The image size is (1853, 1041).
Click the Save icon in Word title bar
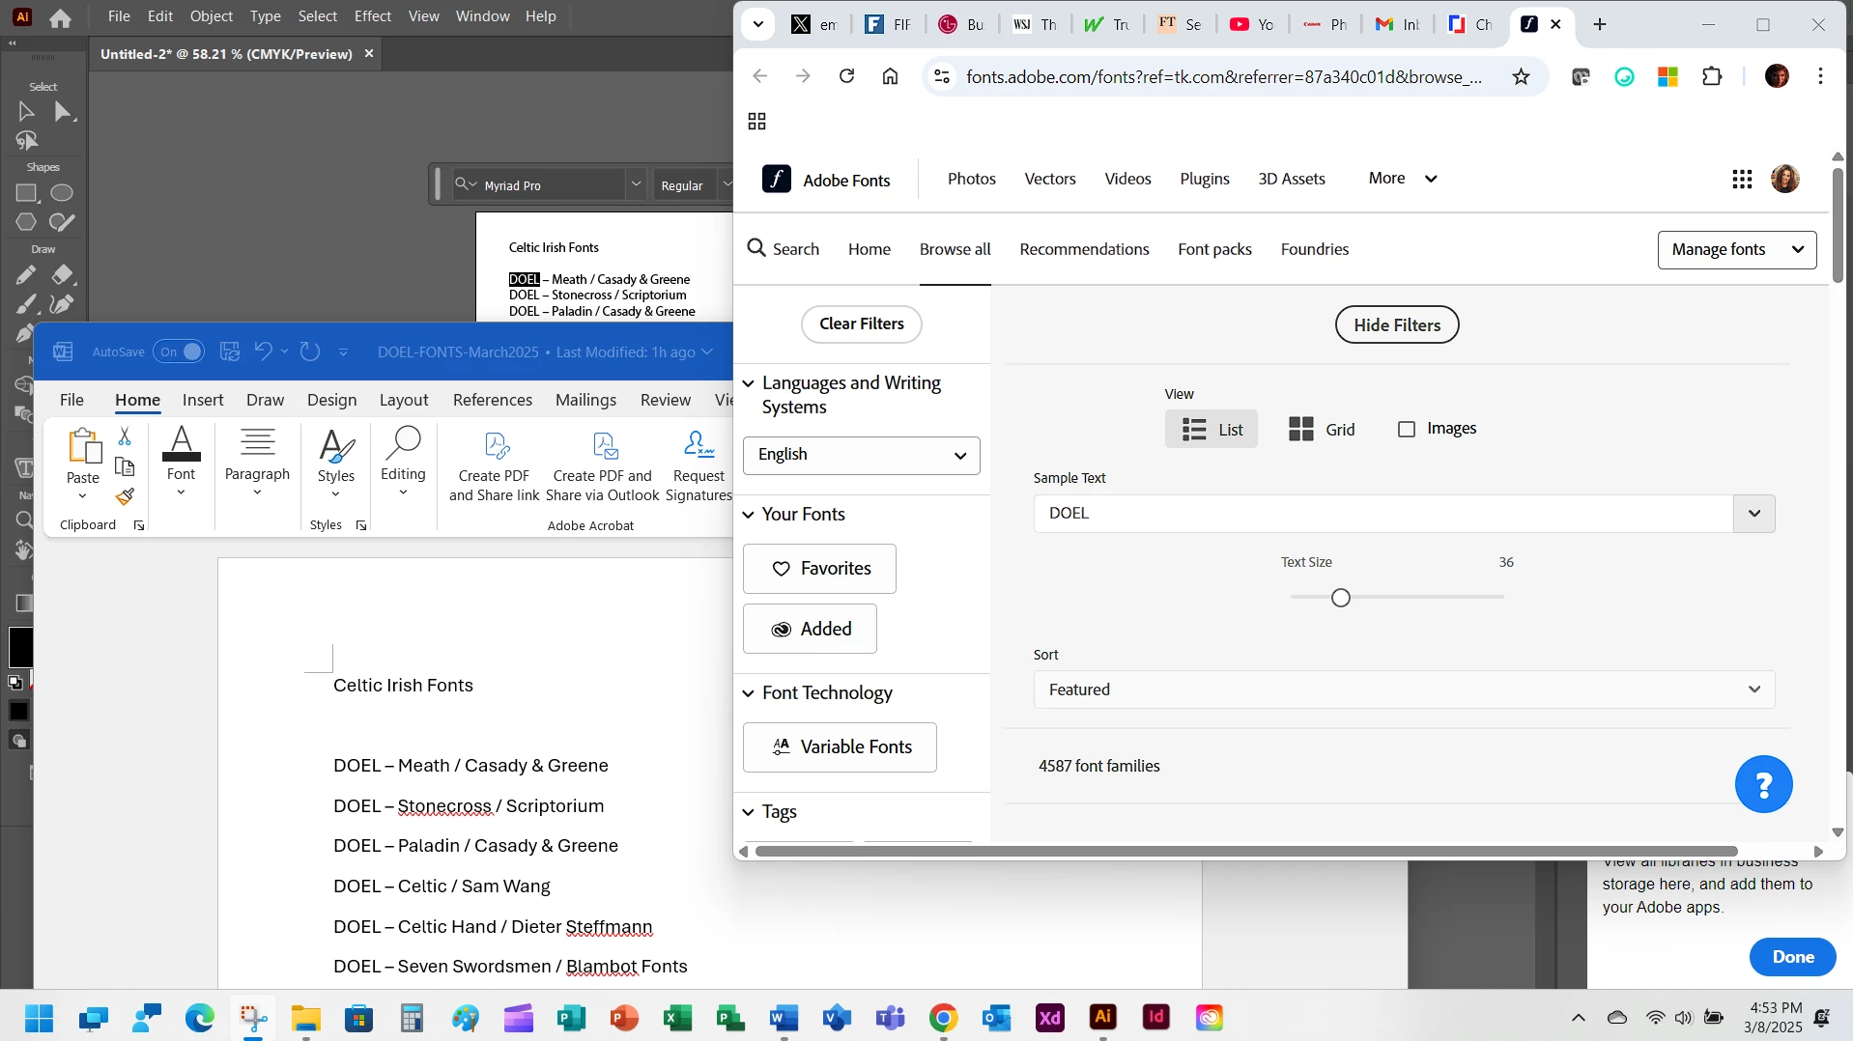coord(230,352)
